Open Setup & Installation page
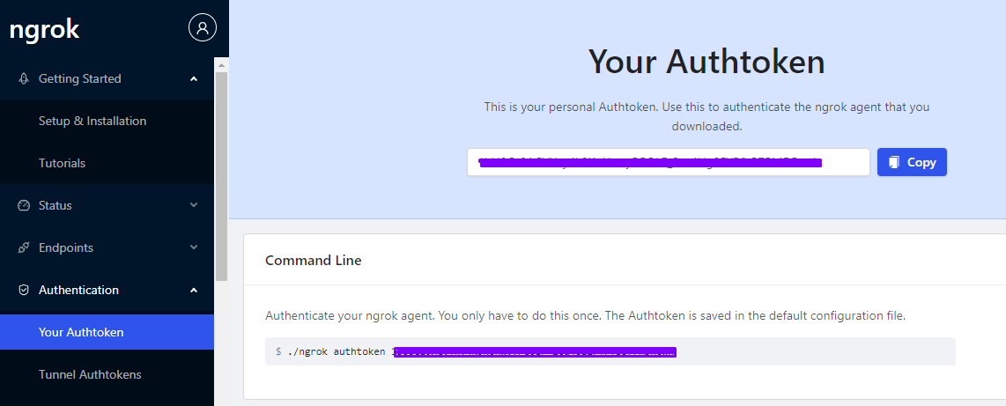 pyautogui.click(x=92, y=121)
